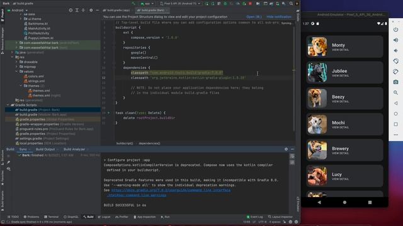Tap Lucy puppy thumbnail in emulator
403x226 pixels.
[x=317, y=176]
